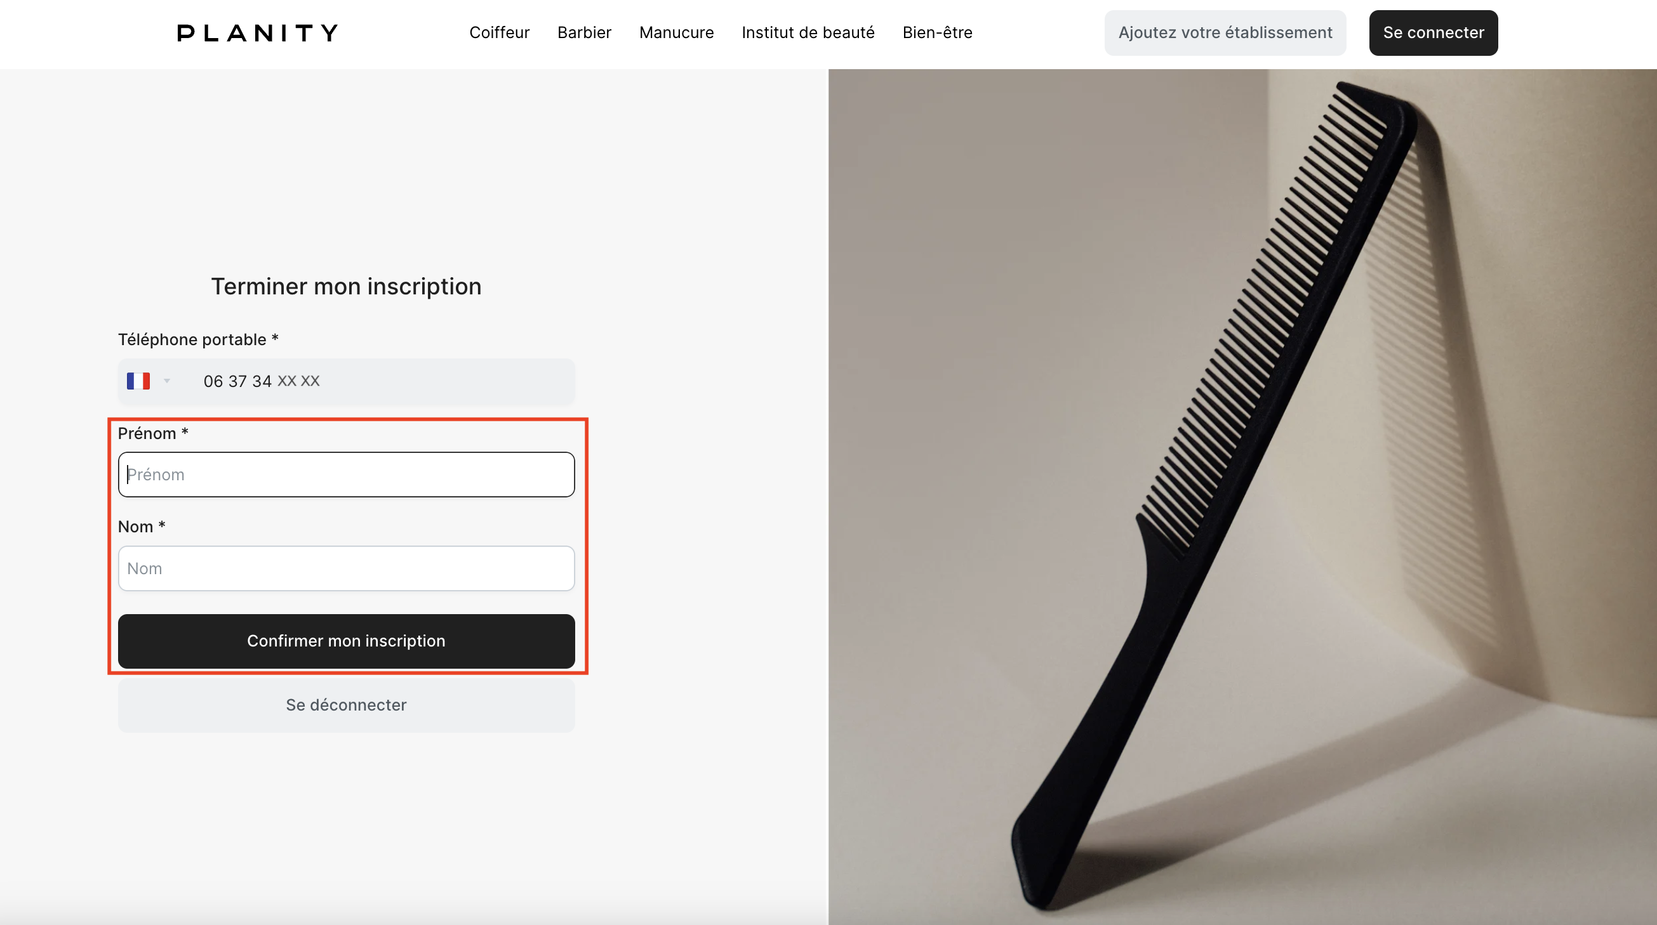Image resolution: width=1657 pixels, height=925 pixels.
Task: Click the Prénom * field label
Action: [153, 433]
